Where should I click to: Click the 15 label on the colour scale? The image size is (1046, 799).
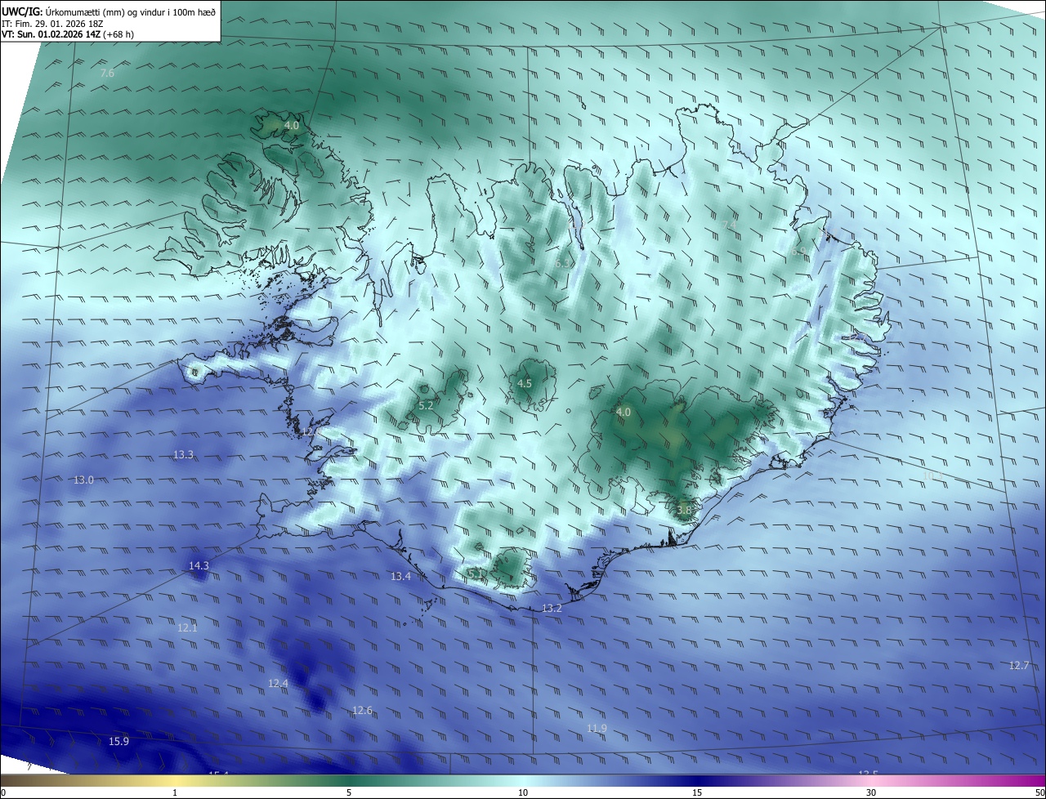tap(697, 792)
